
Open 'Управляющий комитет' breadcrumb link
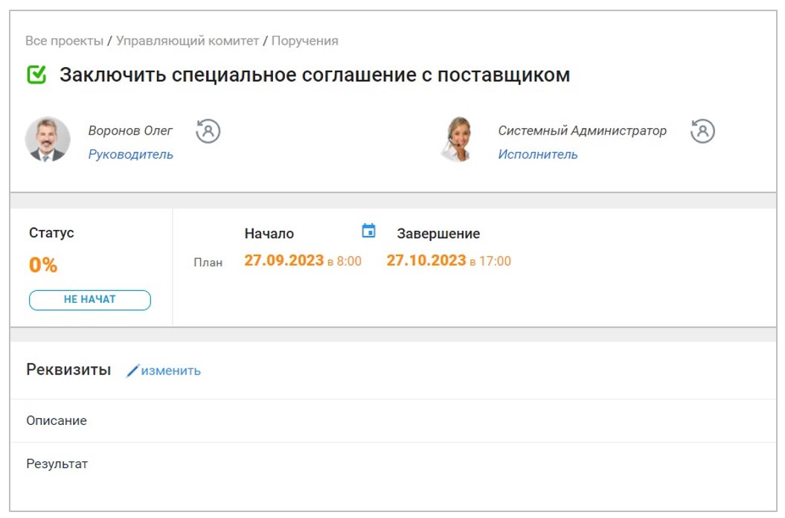(188, 41)
